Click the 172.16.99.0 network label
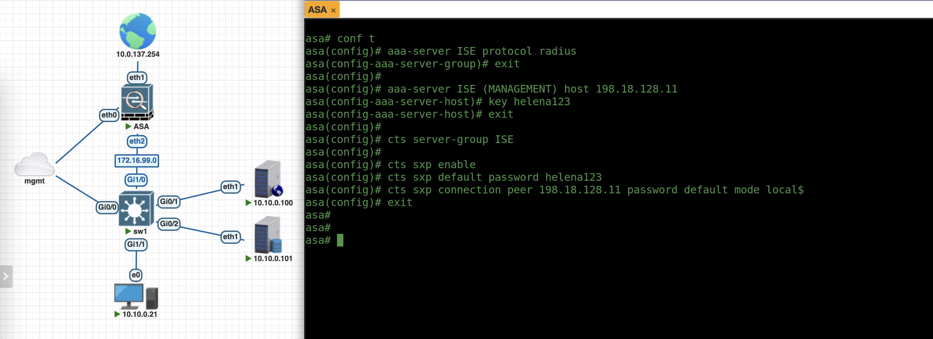Viewport: 933px width, 339px height. click(x=136, y=160)
